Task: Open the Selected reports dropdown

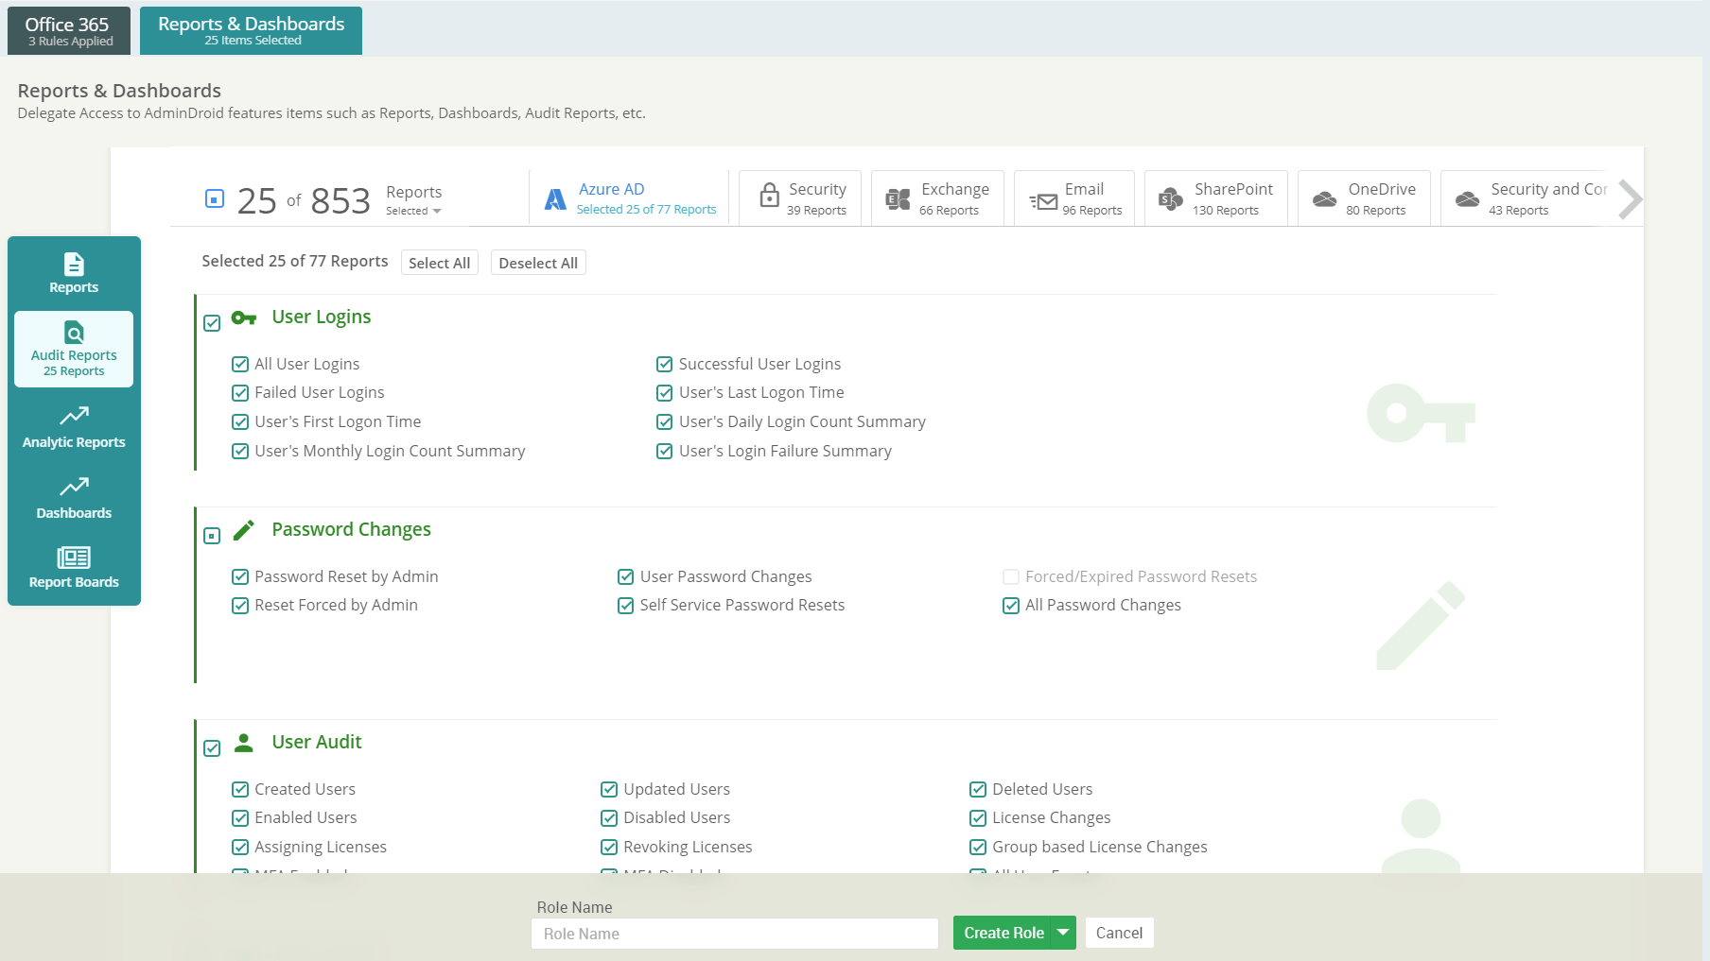Action: coord(414,211)
